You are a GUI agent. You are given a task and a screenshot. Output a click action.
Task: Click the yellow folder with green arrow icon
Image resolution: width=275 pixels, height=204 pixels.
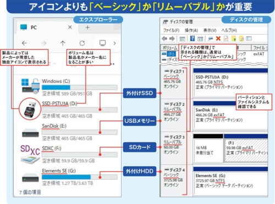click(x=234, y=38)
